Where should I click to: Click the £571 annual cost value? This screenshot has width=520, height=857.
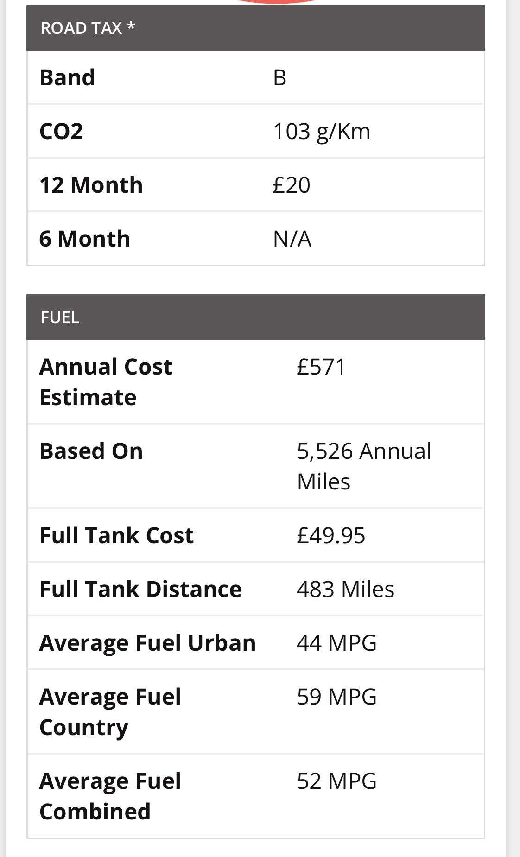coord(321,367)
